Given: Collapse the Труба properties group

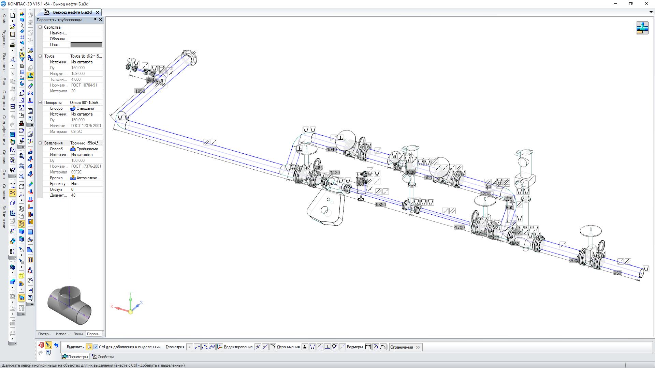Looking at the screenshot, I should pyautogui.click(x=40, y=56).
